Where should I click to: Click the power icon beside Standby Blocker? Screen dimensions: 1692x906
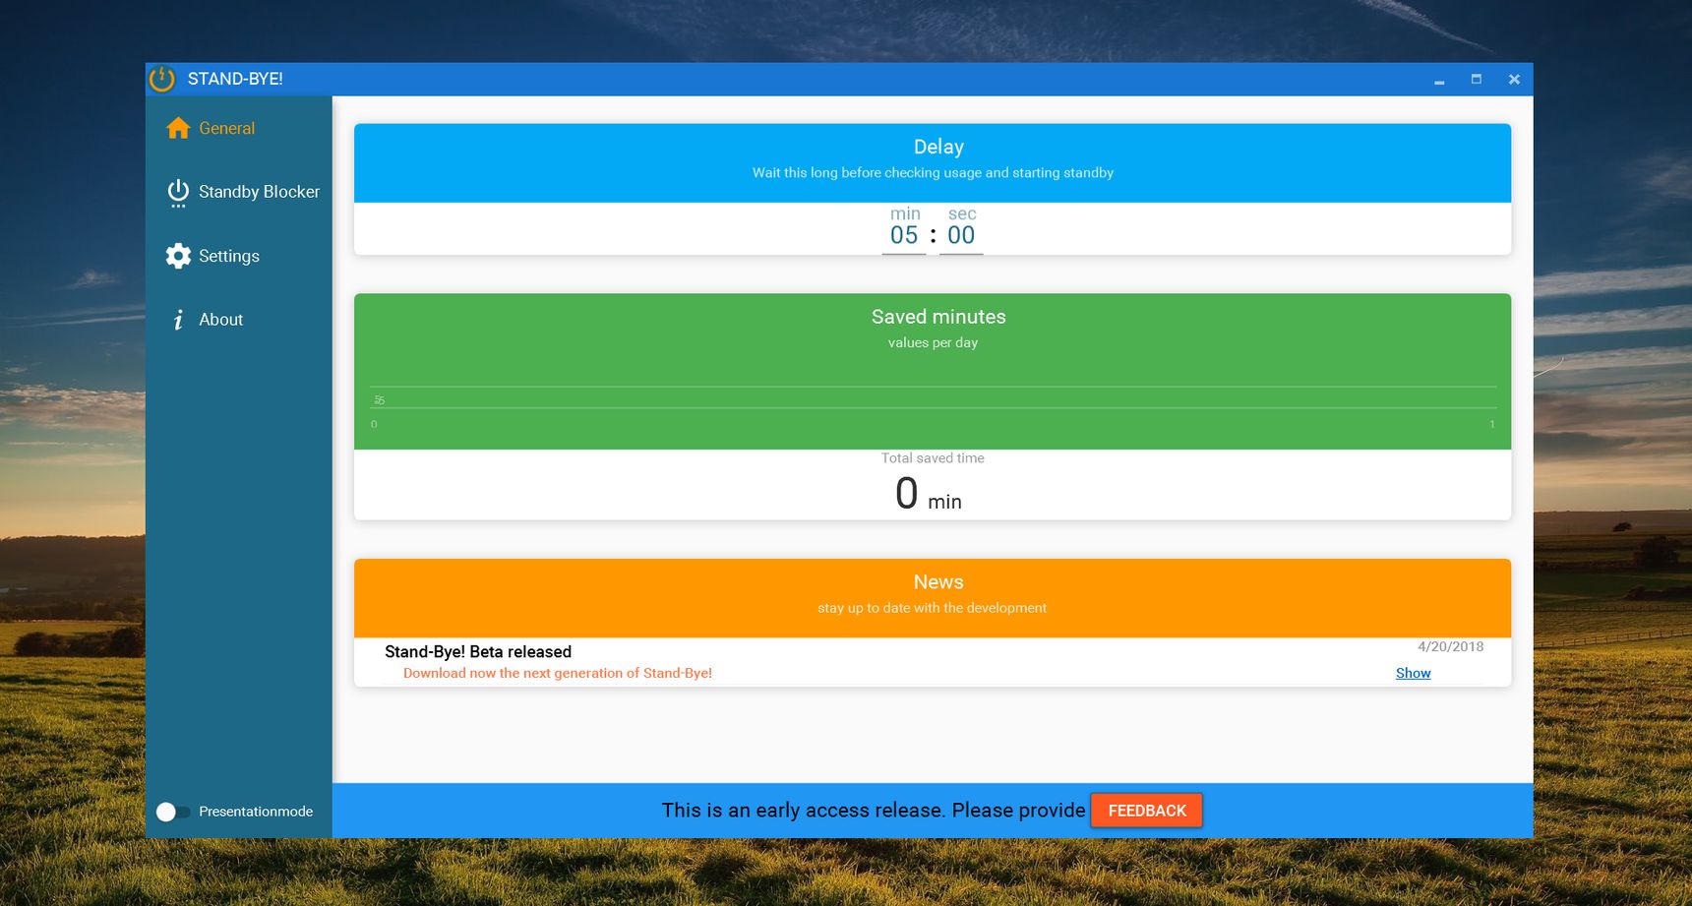pyautogui.click(x=178, y=193)
